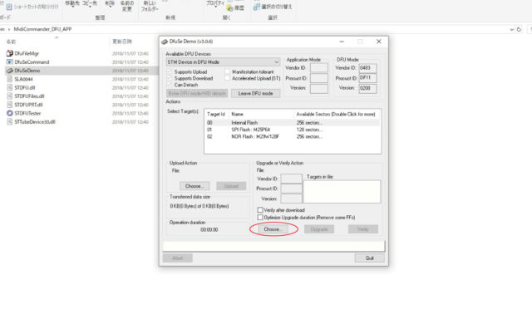Click the Explorer address bar refresh icon

tap(519, 30)
